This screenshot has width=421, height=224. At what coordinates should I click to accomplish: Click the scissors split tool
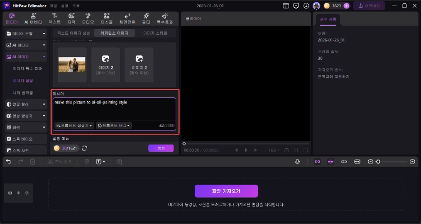click(x=50, y=162)
